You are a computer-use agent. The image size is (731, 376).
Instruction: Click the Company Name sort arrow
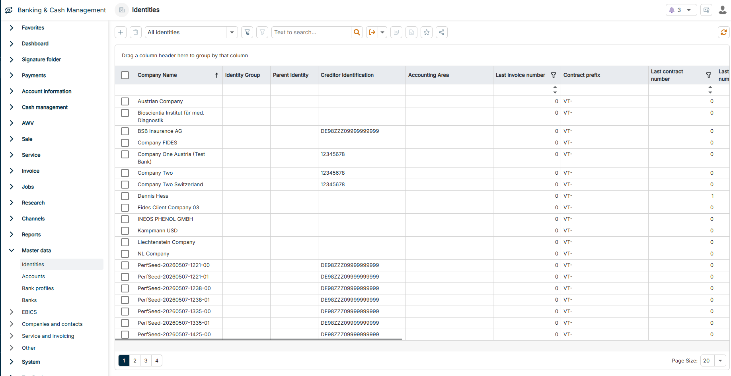(x=216, y=75)
